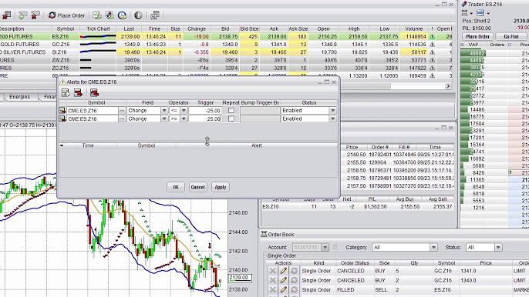Click the second alerts dialog toolbar icon
This screenshot has width=529, height=297.
coord(78,92)
